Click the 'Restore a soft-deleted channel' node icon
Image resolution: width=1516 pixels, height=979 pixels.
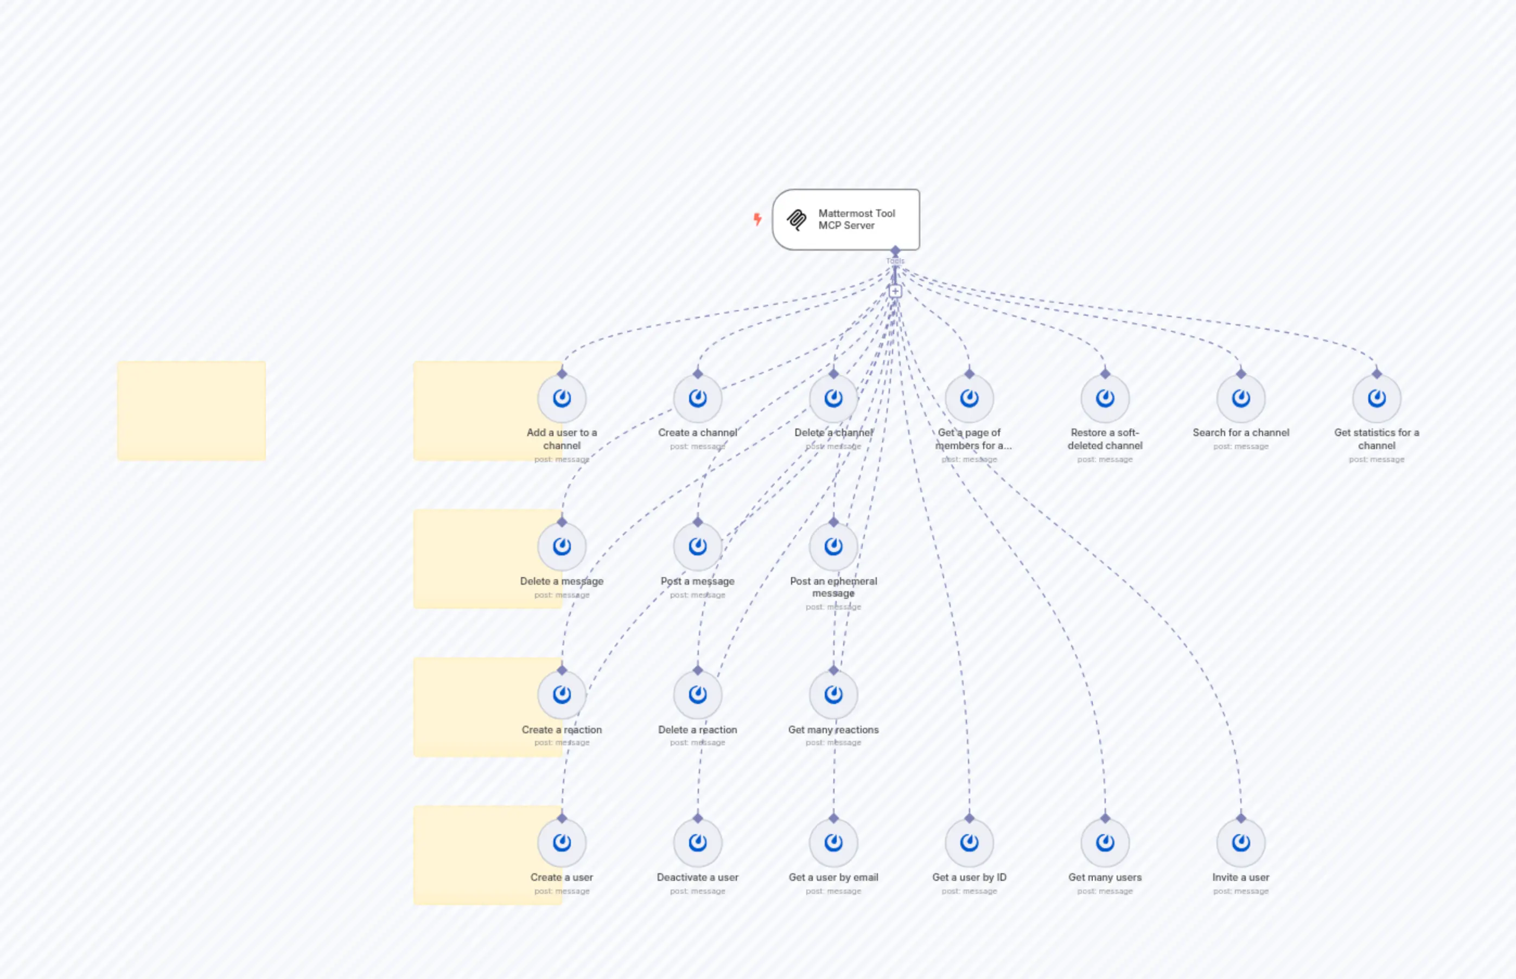click(1105, 398)
